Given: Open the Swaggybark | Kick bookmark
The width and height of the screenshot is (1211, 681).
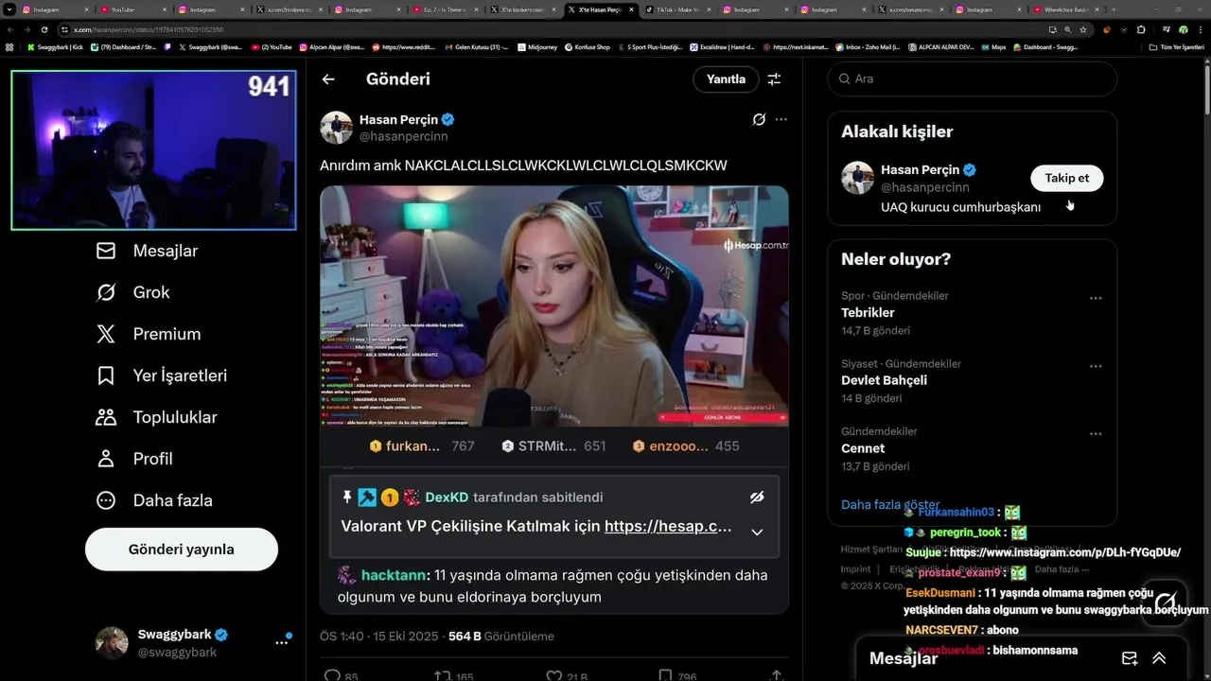Looking at the screenshot, I should pyautogui.click(x=55, y=46).
